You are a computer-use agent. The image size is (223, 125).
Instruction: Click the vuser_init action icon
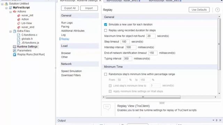[x=19, y=15]
